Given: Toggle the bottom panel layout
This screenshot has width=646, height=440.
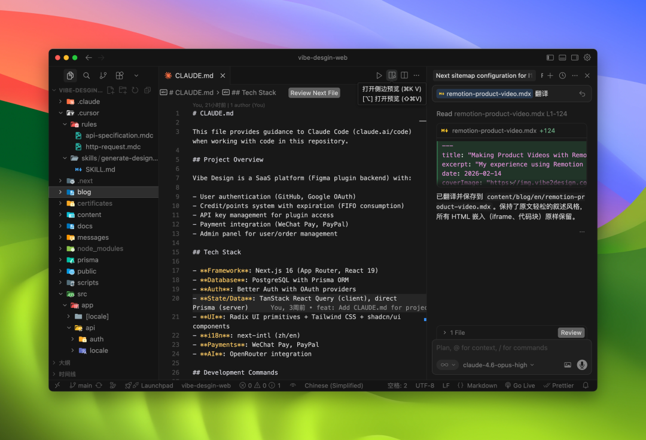Looking at the screenshot, I should coord(562,57).
